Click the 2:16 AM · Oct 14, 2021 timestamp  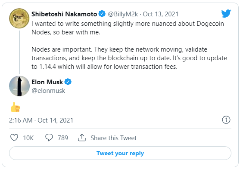coord(41,120)
